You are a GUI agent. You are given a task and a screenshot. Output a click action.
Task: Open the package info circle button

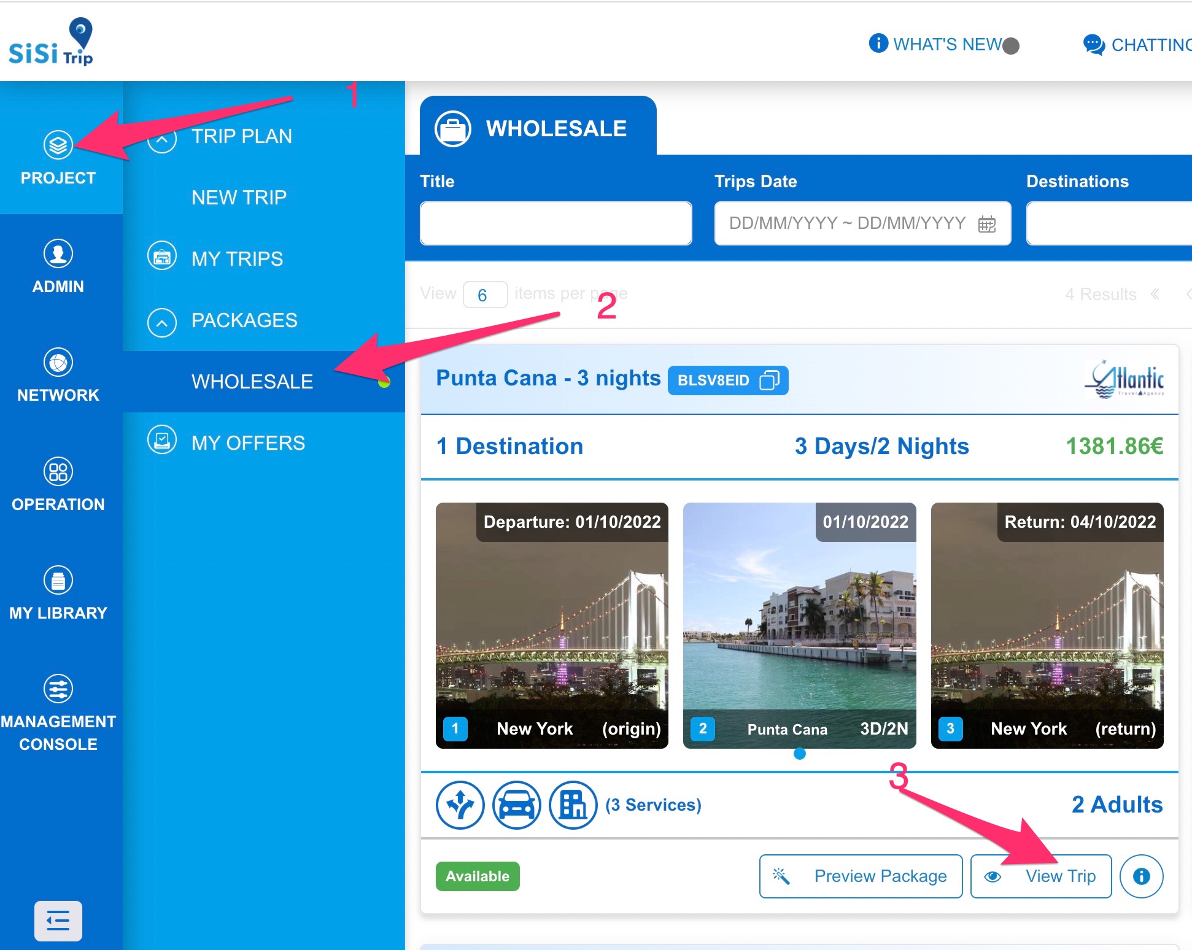tap(1142, 876)
